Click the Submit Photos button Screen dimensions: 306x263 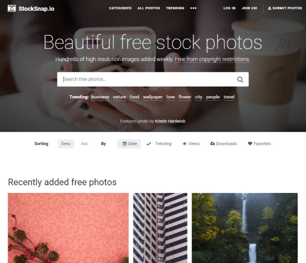(285, 8)
